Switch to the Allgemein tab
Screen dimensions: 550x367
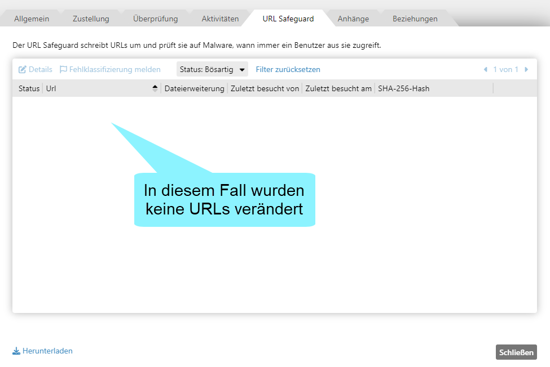(32, 19)
